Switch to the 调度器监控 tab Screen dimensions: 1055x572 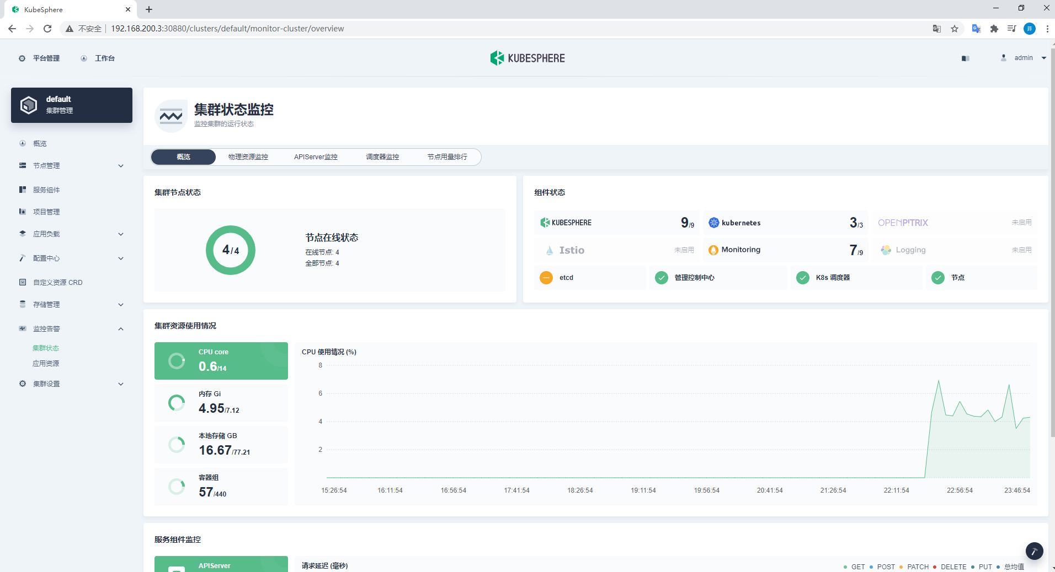[x=382, y=157]
